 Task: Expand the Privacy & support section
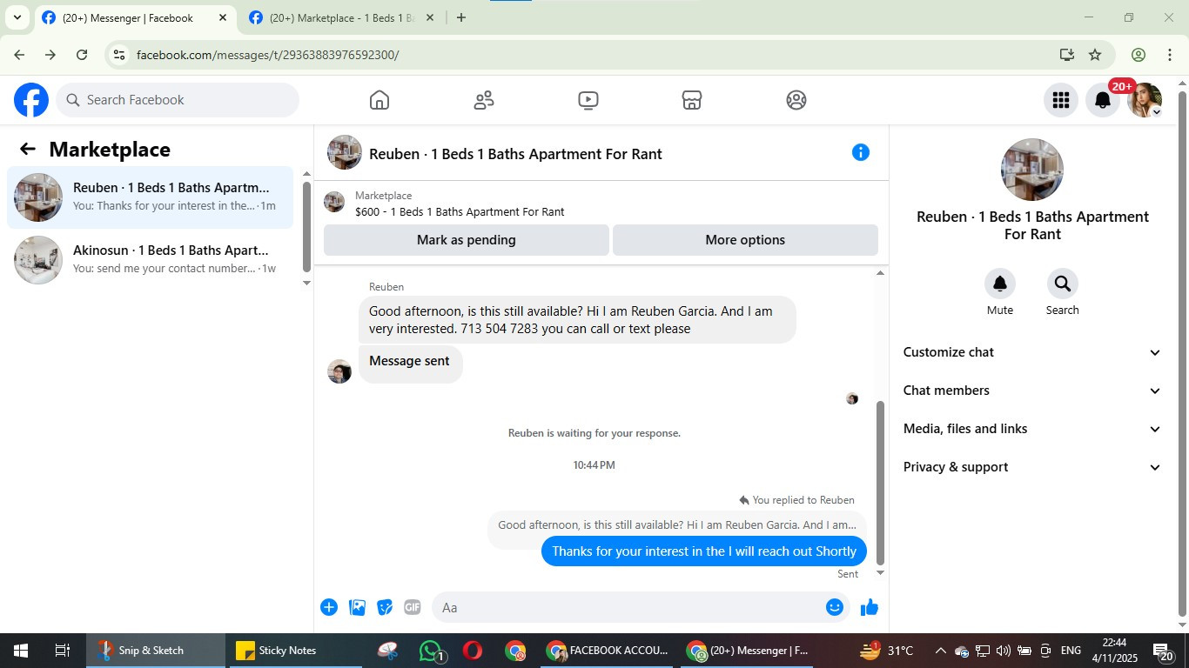[1032, 467]
